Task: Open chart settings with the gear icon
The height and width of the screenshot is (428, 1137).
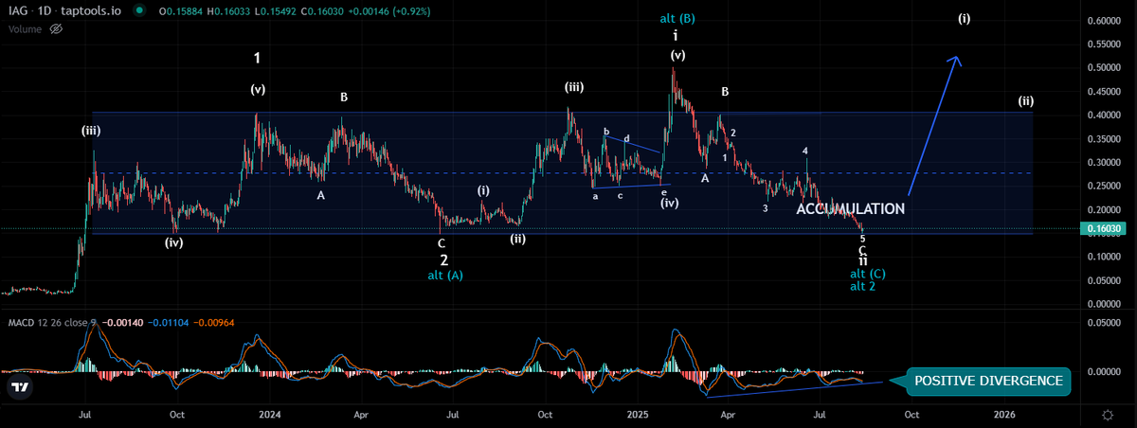Action: click(x=1108, y=415)
